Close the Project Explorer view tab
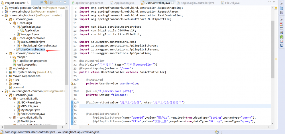285x134 pixels. (28, 3)
